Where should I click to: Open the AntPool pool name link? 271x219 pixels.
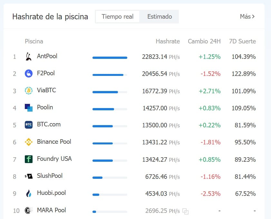(x=47, y=56)
